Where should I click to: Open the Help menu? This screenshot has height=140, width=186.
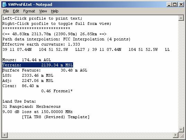point(55,11)
